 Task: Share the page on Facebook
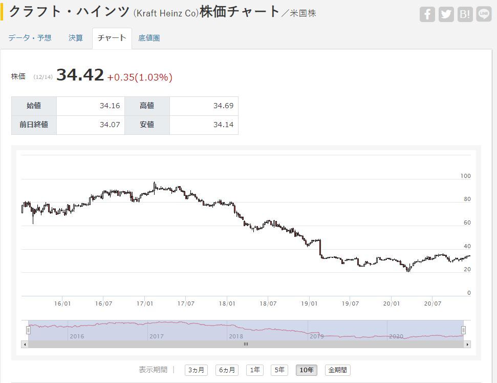pyautogui.click(x=427, y=14)
